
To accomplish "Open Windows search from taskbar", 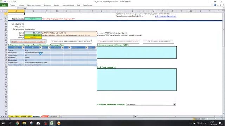I will 10,123.
